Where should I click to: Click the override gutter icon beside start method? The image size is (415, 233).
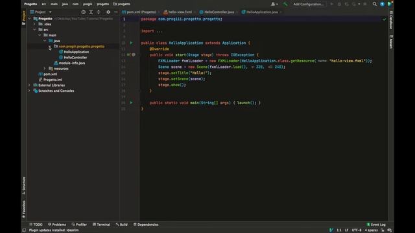[128, 54]
